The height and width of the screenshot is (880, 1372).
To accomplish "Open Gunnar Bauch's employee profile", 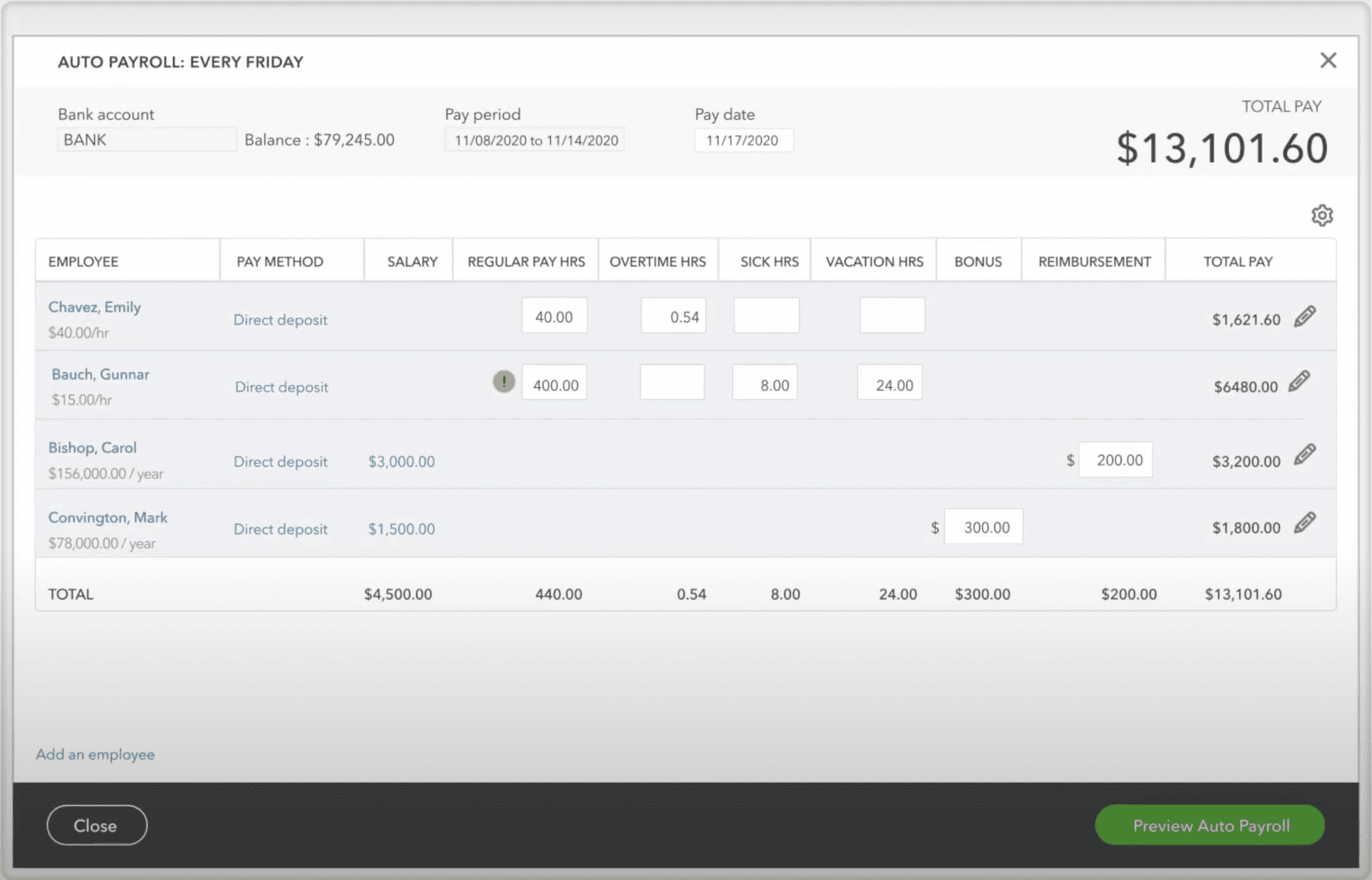I will click(x=100, y=374).
